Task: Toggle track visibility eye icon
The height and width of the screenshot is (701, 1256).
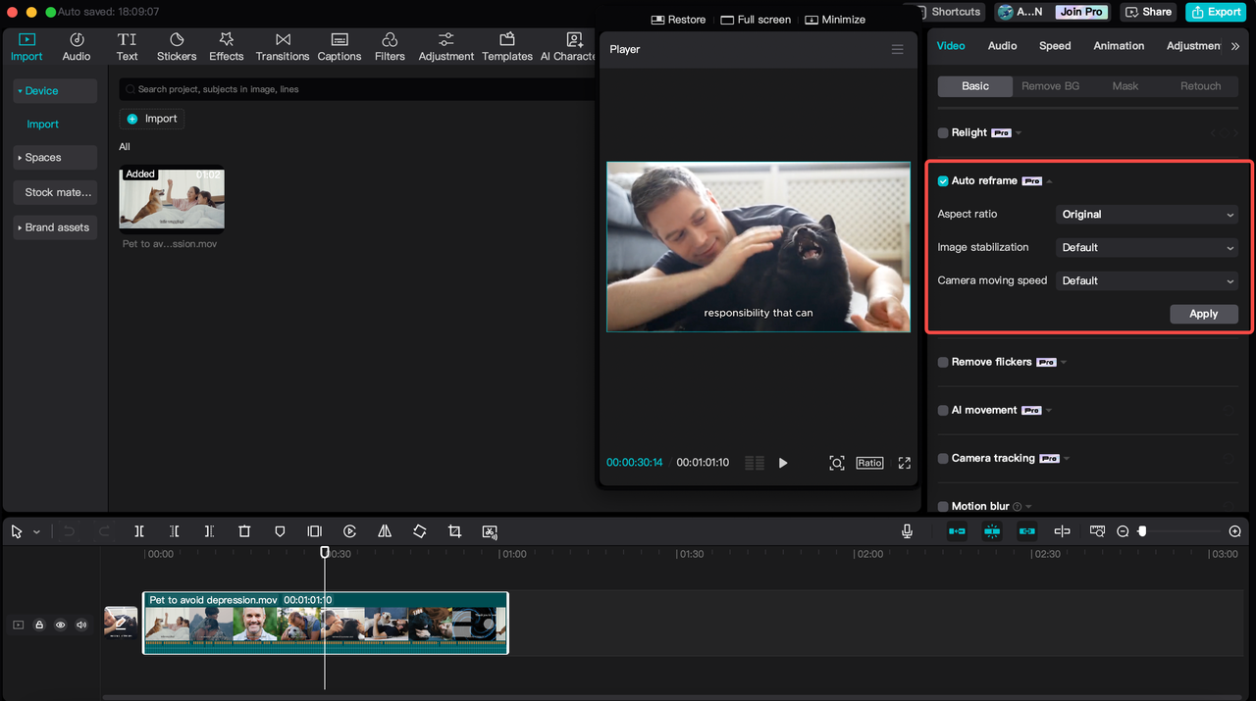Action: 60,625
